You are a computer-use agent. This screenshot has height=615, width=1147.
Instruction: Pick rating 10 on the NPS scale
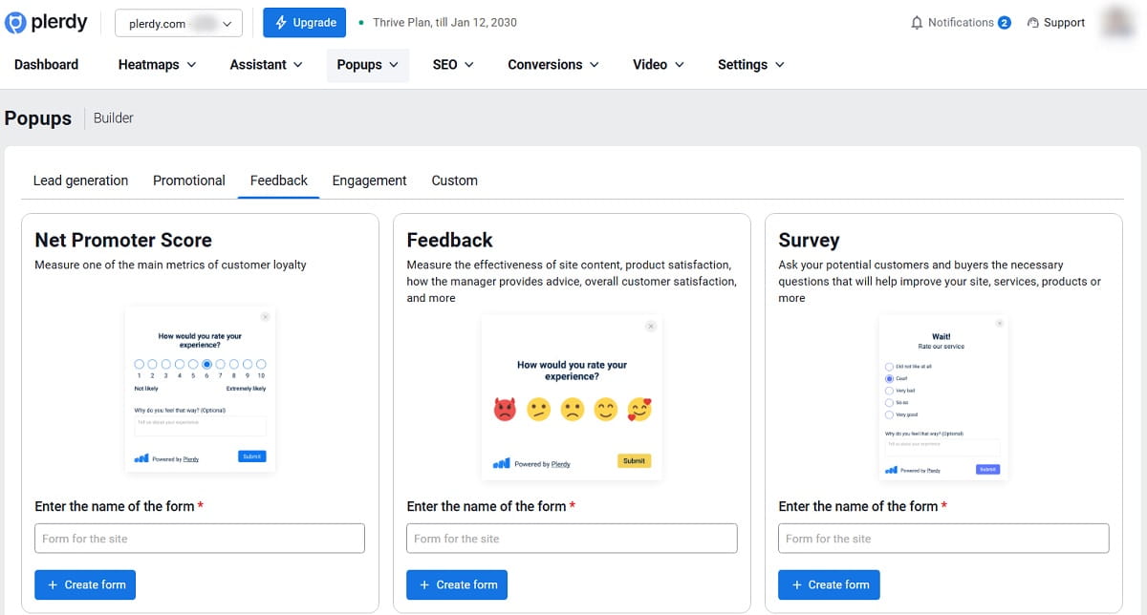[x=260, y=364]
